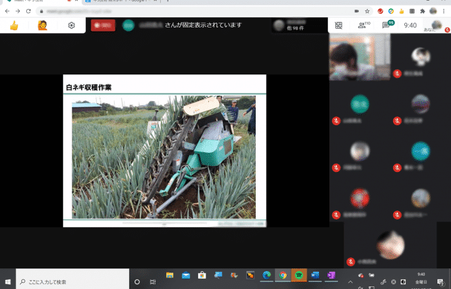Select the participant video tile with camera on
The width and height of the screenshot is (451, 289).
point(360,57)
